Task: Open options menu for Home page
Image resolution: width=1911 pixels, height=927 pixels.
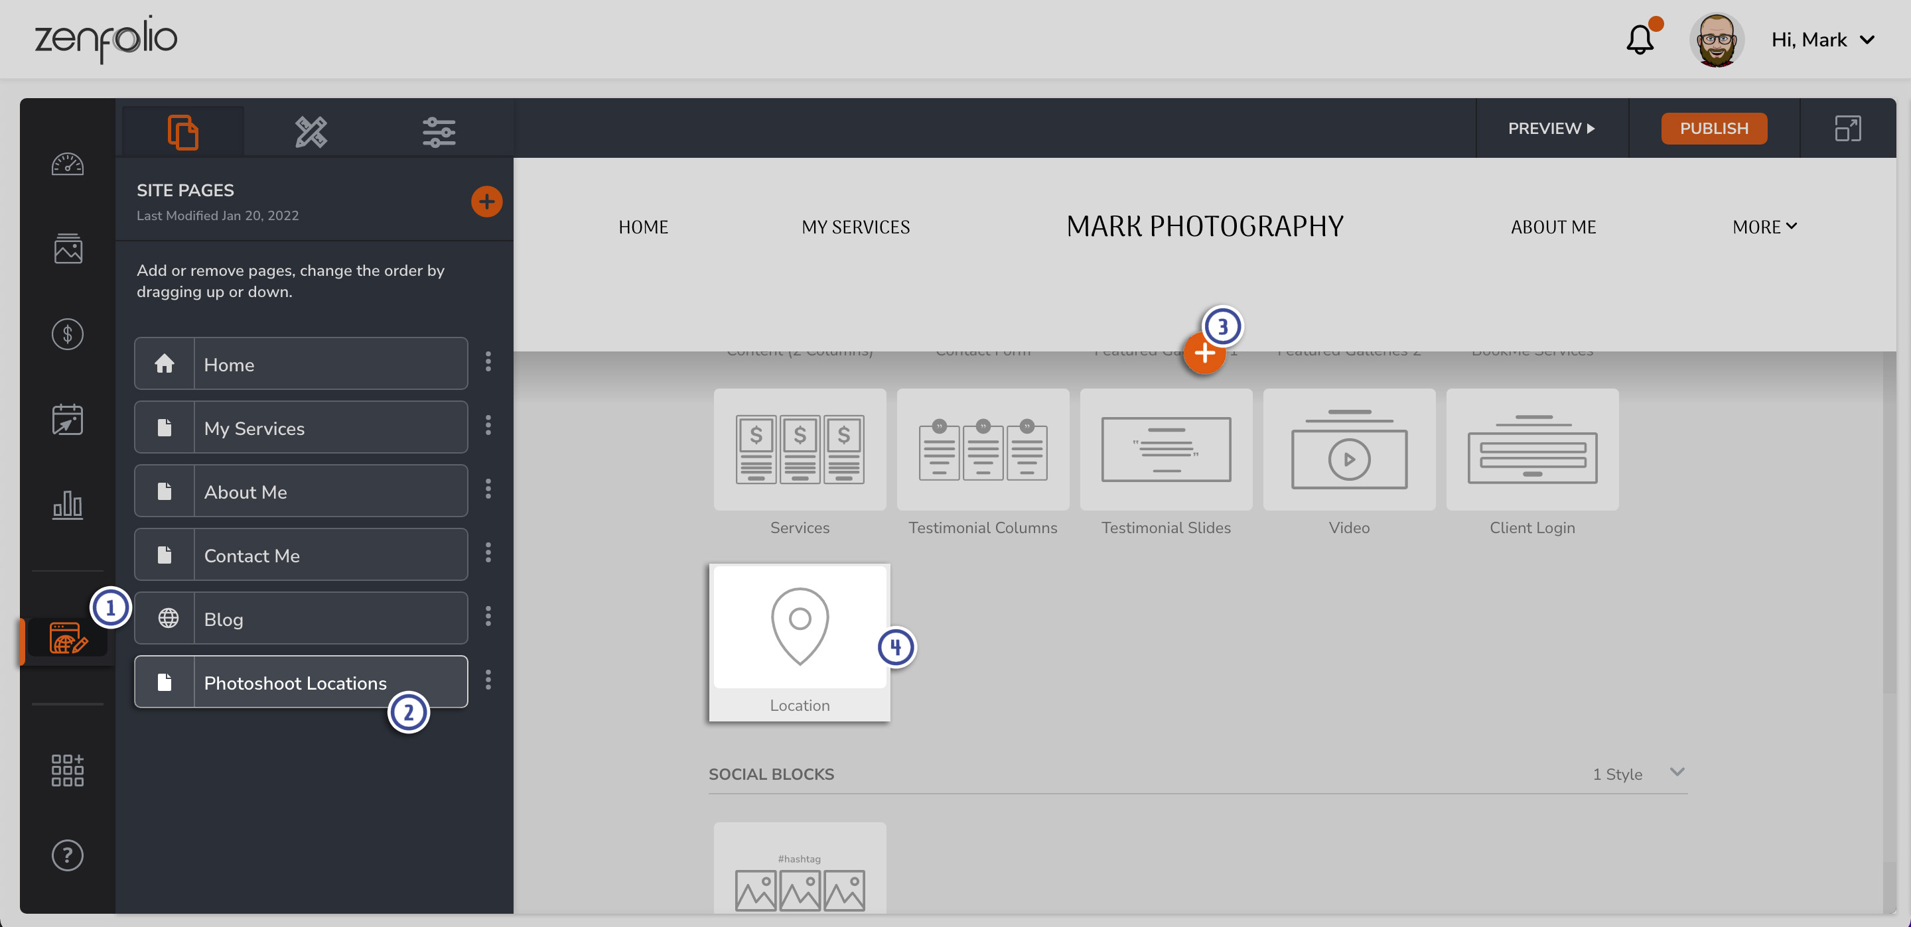Action: (488, 361)
